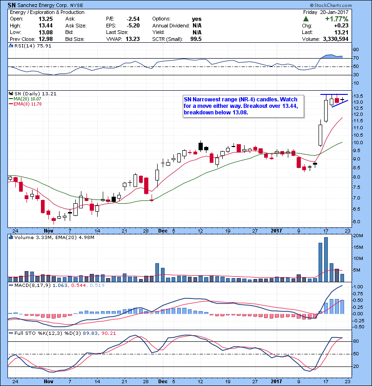372x386 pixels.
Task: Click the Prev Close value 12.98
Action: tap(46, 39)
